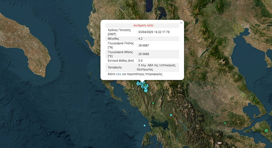Close the earthquake info popup
The height and width of the screenshot is (148, 272).
click(181, 23)
